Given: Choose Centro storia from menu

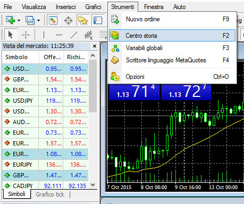Looking at the screenshot, I should [172, 36].
